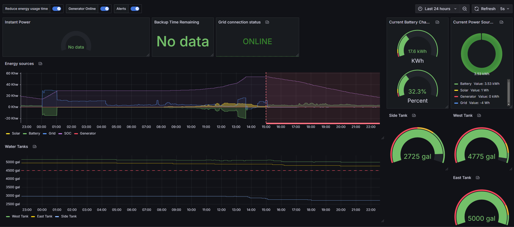Image resolution: width=514 pixels, height=227 pixels.
Task: Open Grid connection status panel description icon
Action: tap(267, 22)
